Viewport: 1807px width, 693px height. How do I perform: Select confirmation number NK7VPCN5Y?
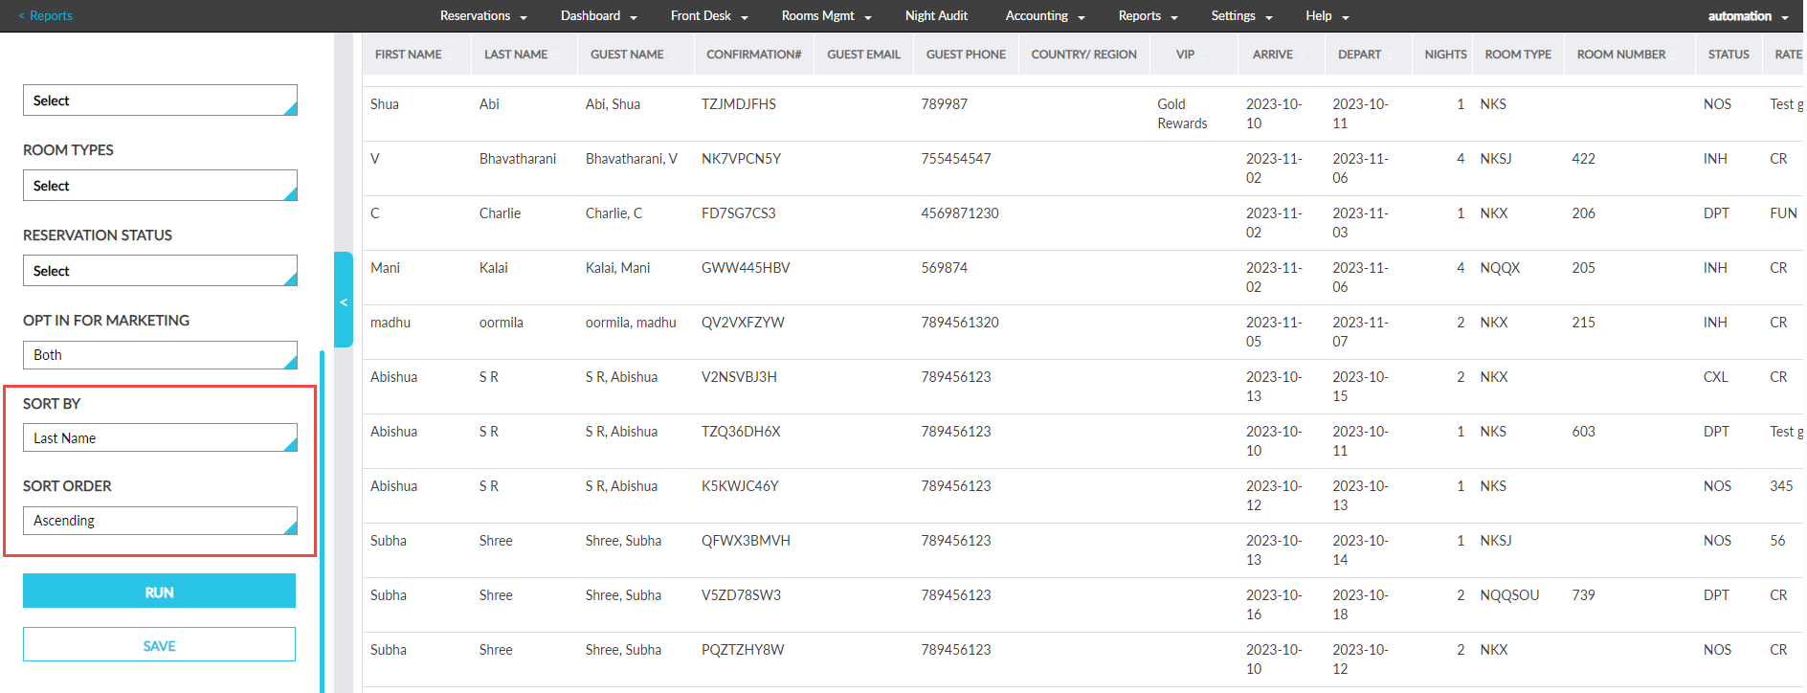click(741, 159)
